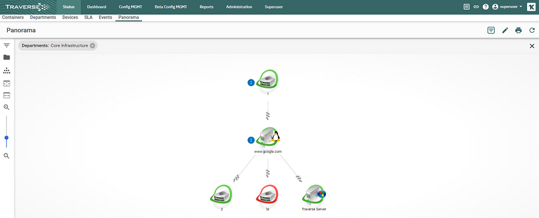539x218 pixels.
Task: Open the filter list icon in left sidebar
Action: tap(7, 45)
